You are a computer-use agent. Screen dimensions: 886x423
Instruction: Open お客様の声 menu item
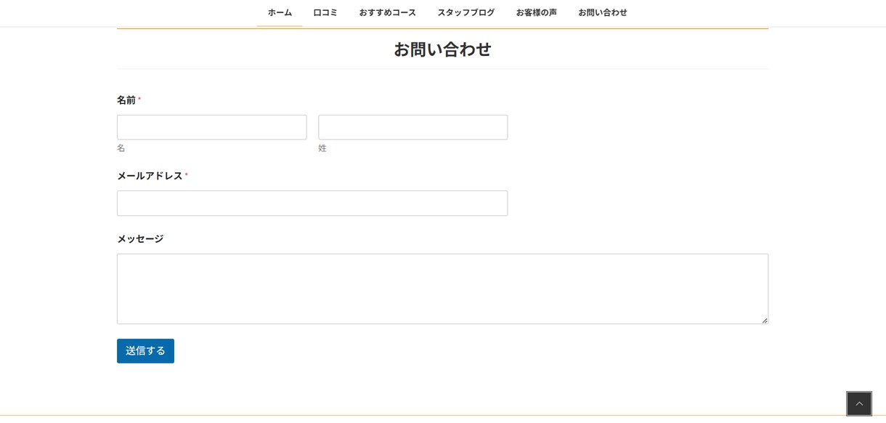(537, 12)
